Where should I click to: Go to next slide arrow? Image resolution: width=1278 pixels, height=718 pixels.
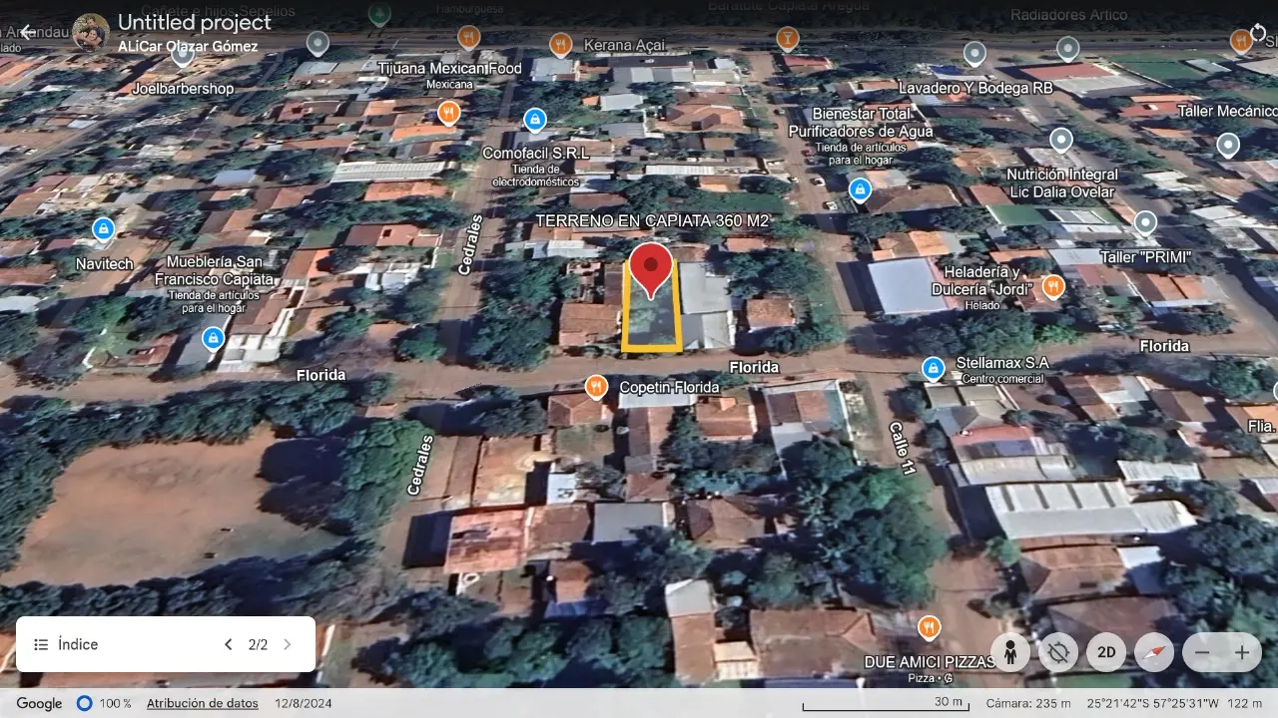coord(288,644)
